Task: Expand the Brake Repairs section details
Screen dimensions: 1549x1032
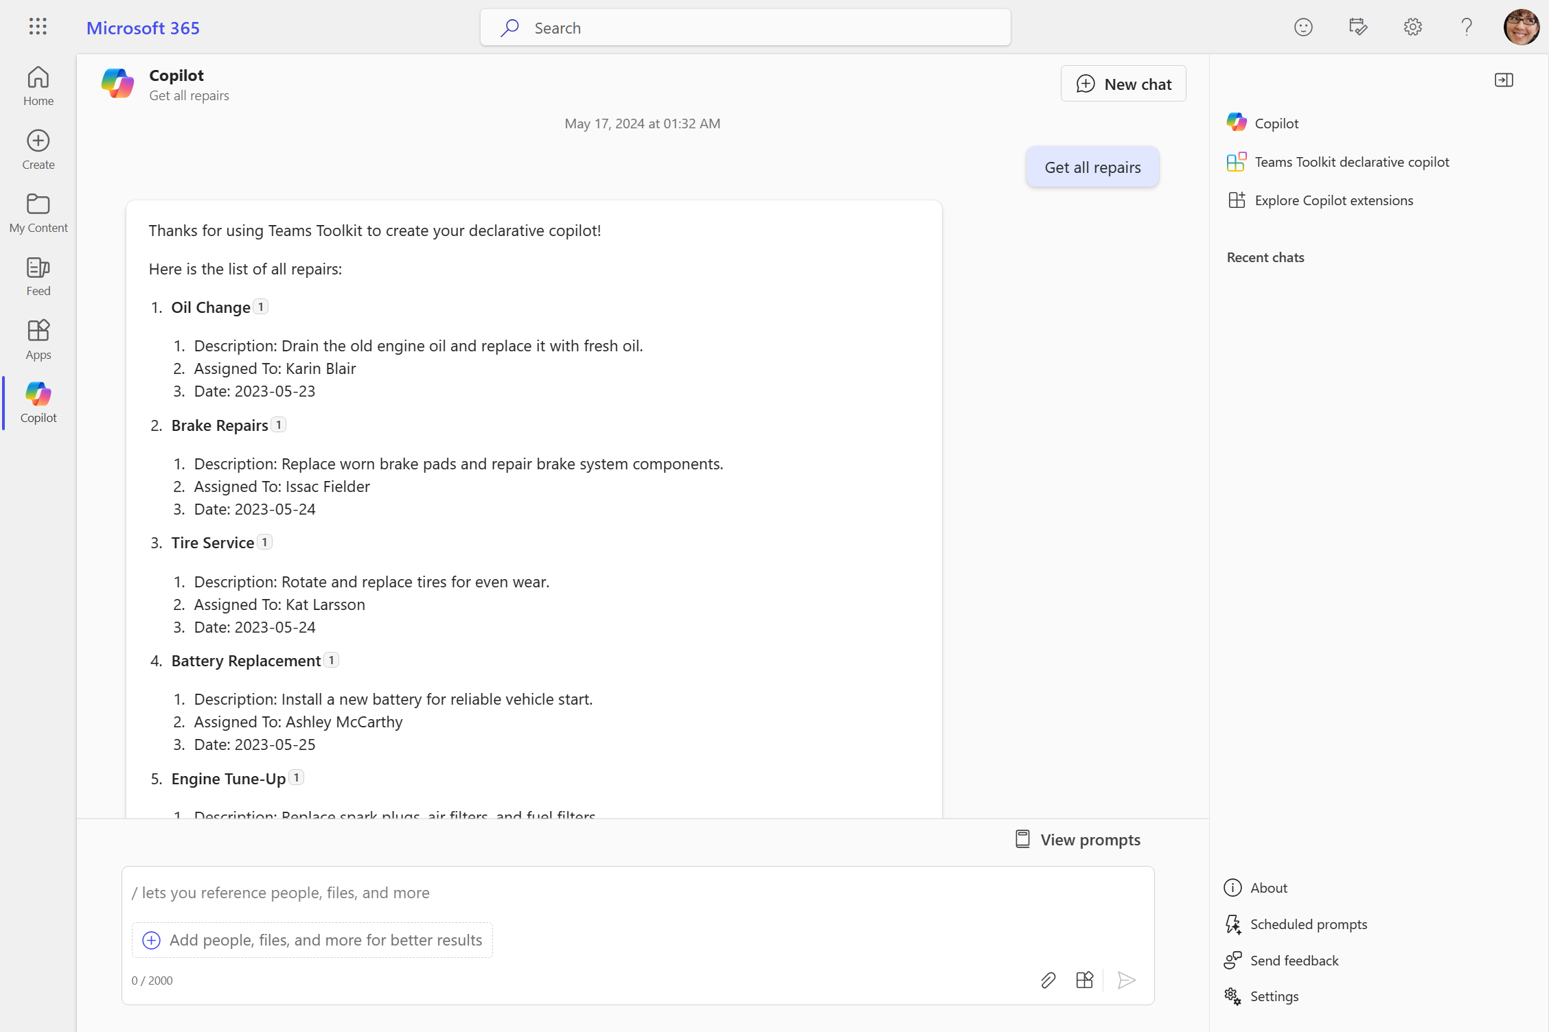Action: pyautogui.click(x=279, y=425)
